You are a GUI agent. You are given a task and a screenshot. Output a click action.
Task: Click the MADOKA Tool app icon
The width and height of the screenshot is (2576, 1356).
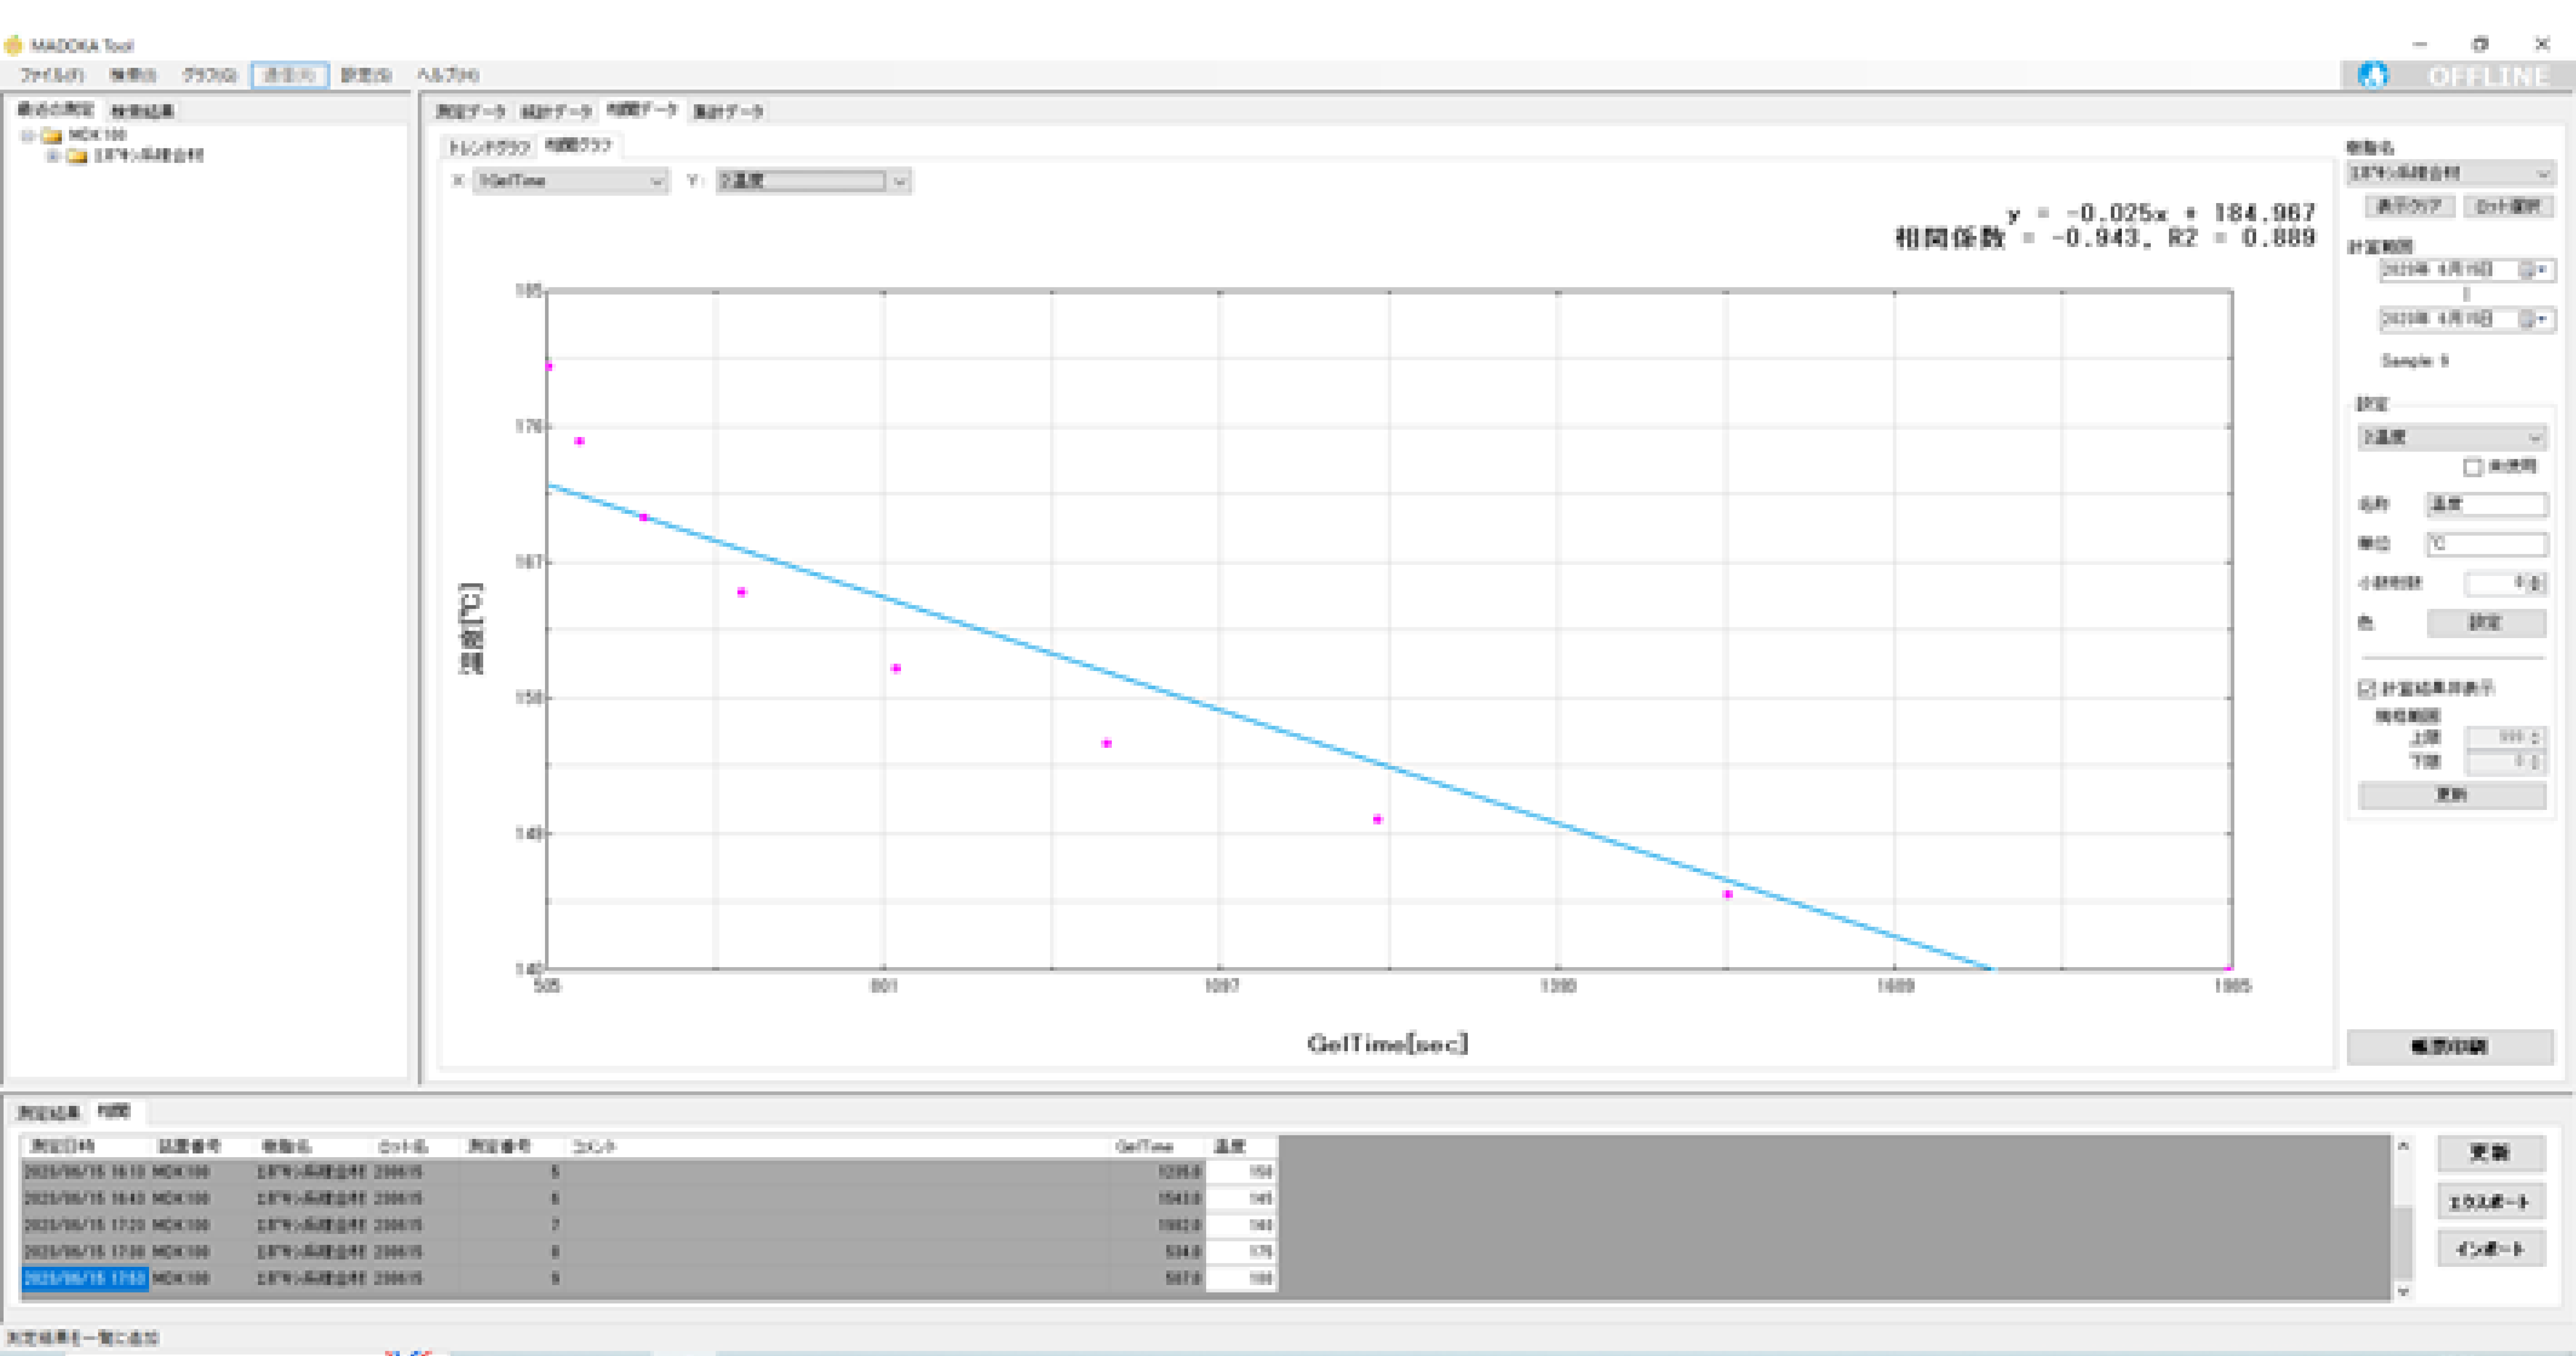pos(13,45)
